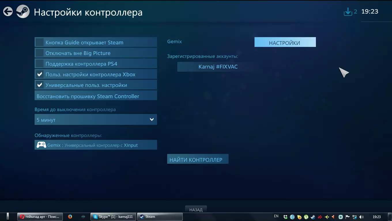Click the 19:23 clock in the Steam header

pos(370,12)
